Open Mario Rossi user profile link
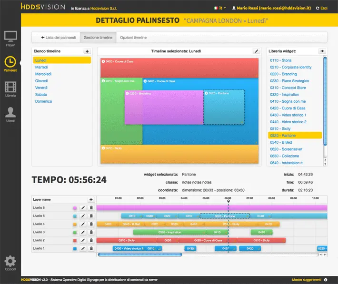Viewport: 338px width, 284px height. pyautogui.click(x=272, y=8)
